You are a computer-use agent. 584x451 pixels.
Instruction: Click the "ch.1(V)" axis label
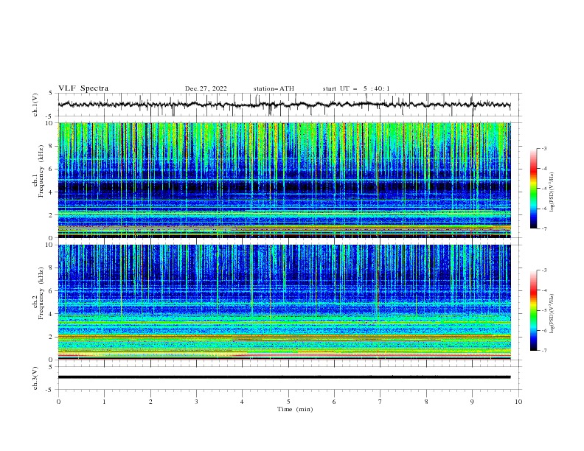tap(35, 105)
